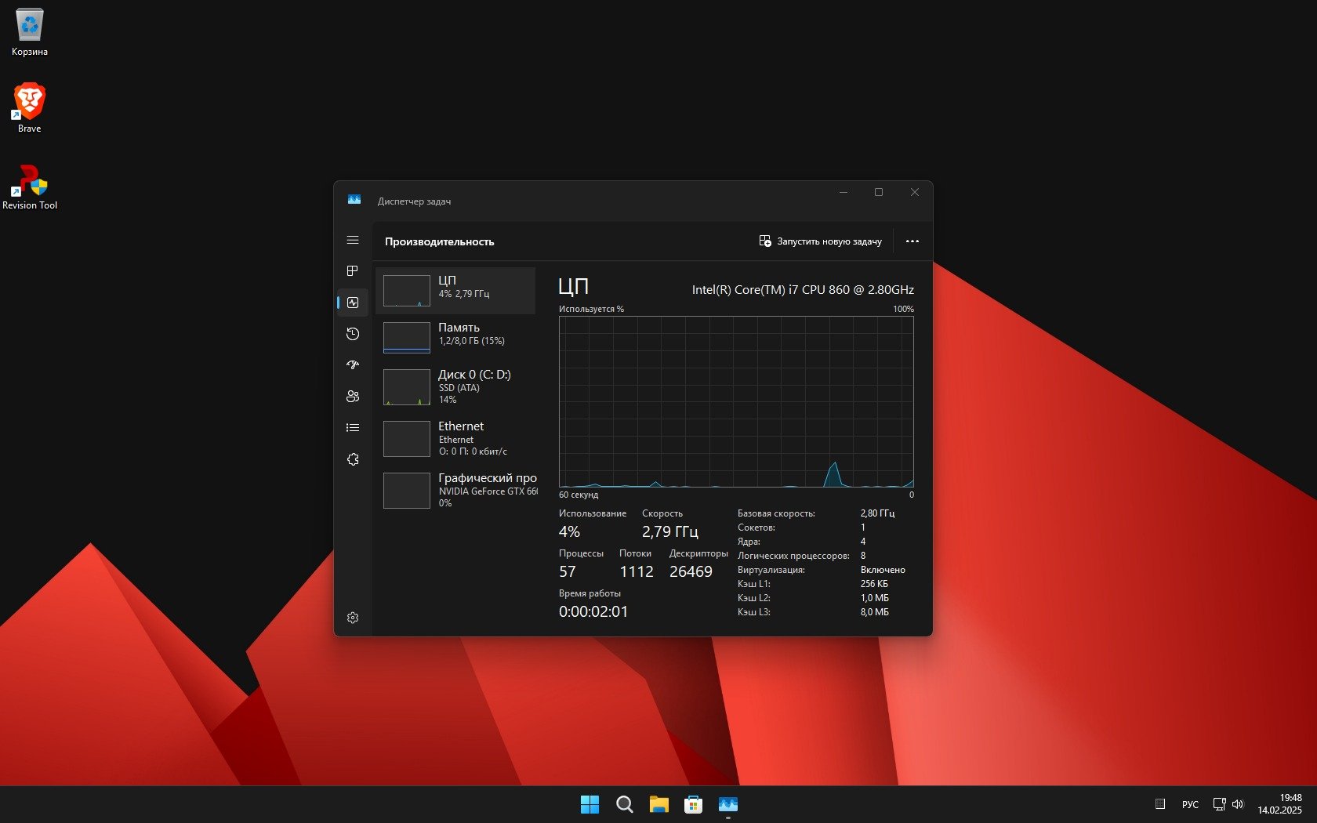Screen dimensions: 1317x823
Task: Select the Память performance item
Action: click(x=455, y=338)
